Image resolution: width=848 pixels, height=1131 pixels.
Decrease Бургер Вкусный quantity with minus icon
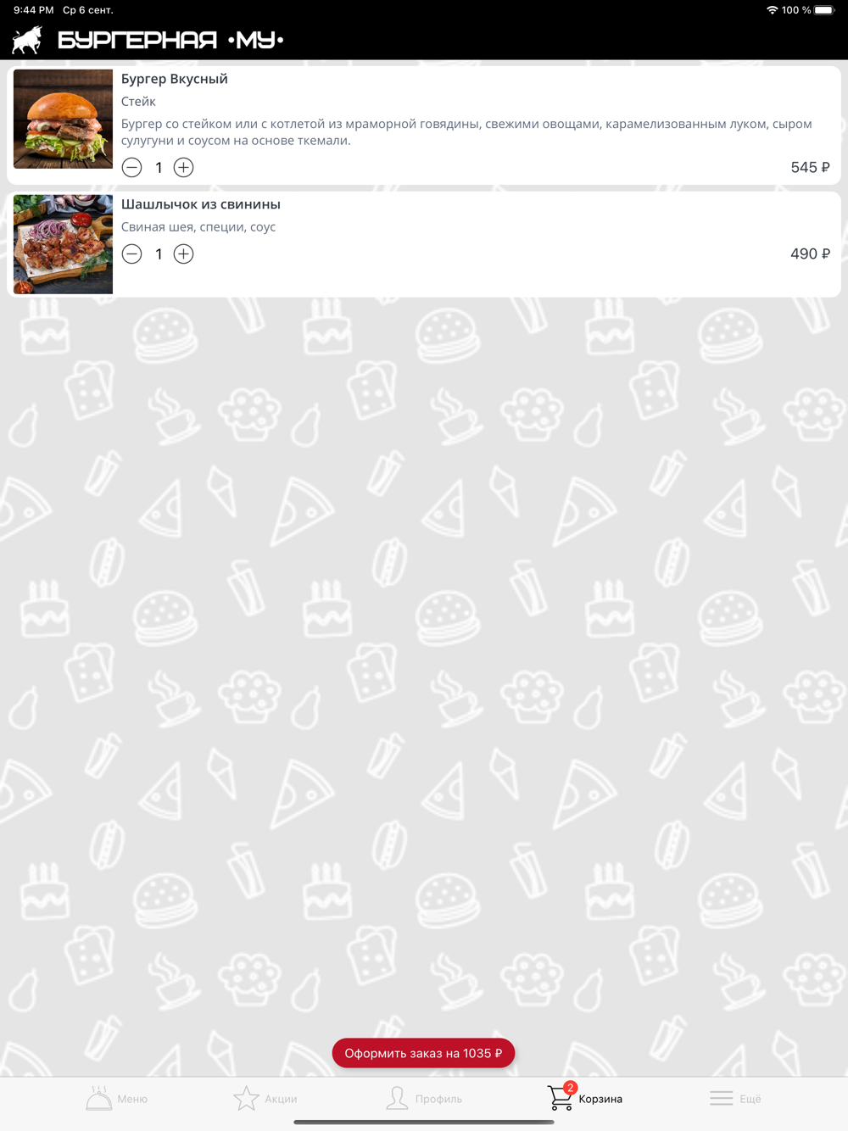(131, 168)
